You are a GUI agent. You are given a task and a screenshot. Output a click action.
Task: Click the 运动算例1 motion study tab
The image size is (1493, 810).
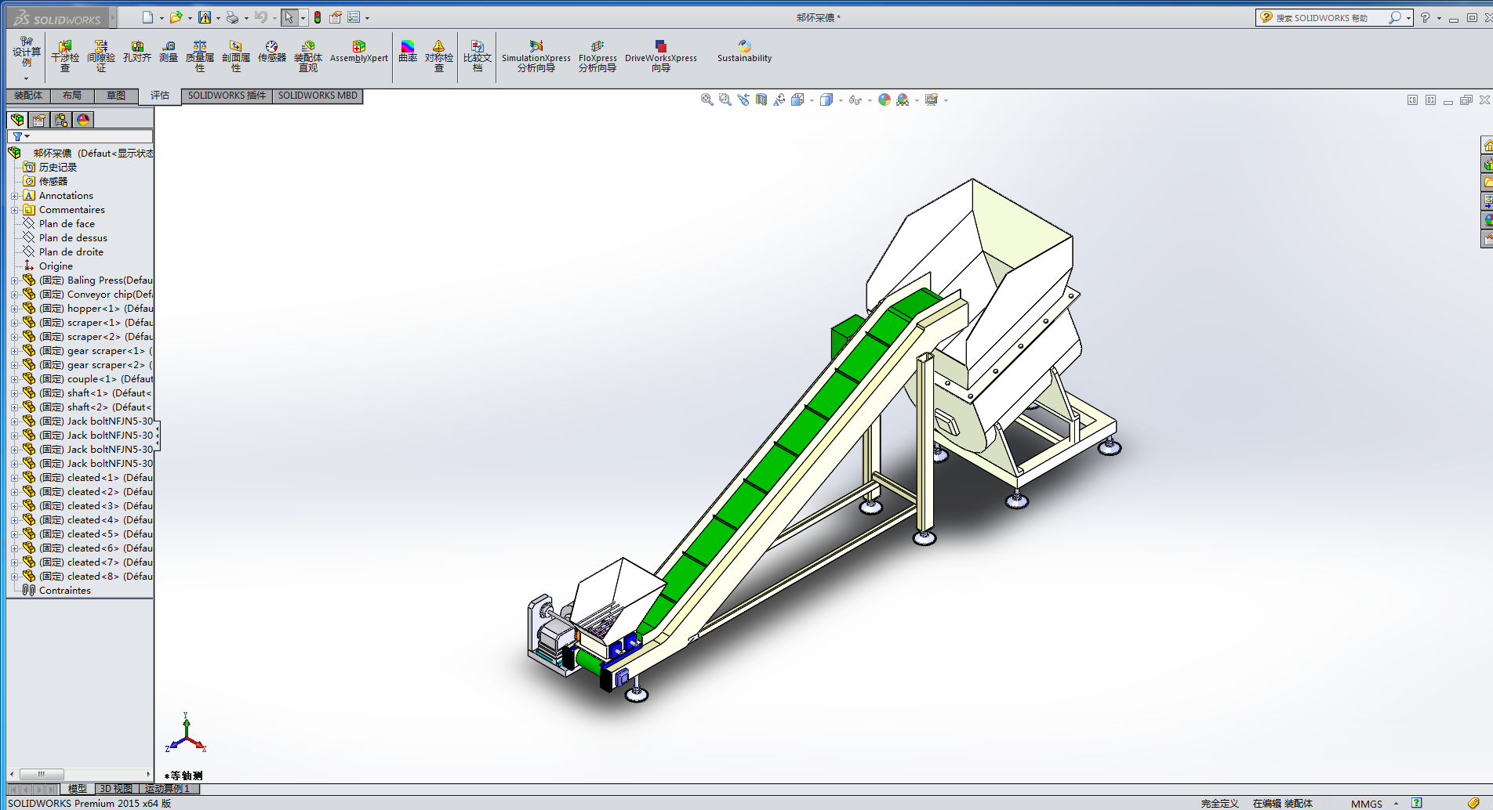tap(168, 789)
